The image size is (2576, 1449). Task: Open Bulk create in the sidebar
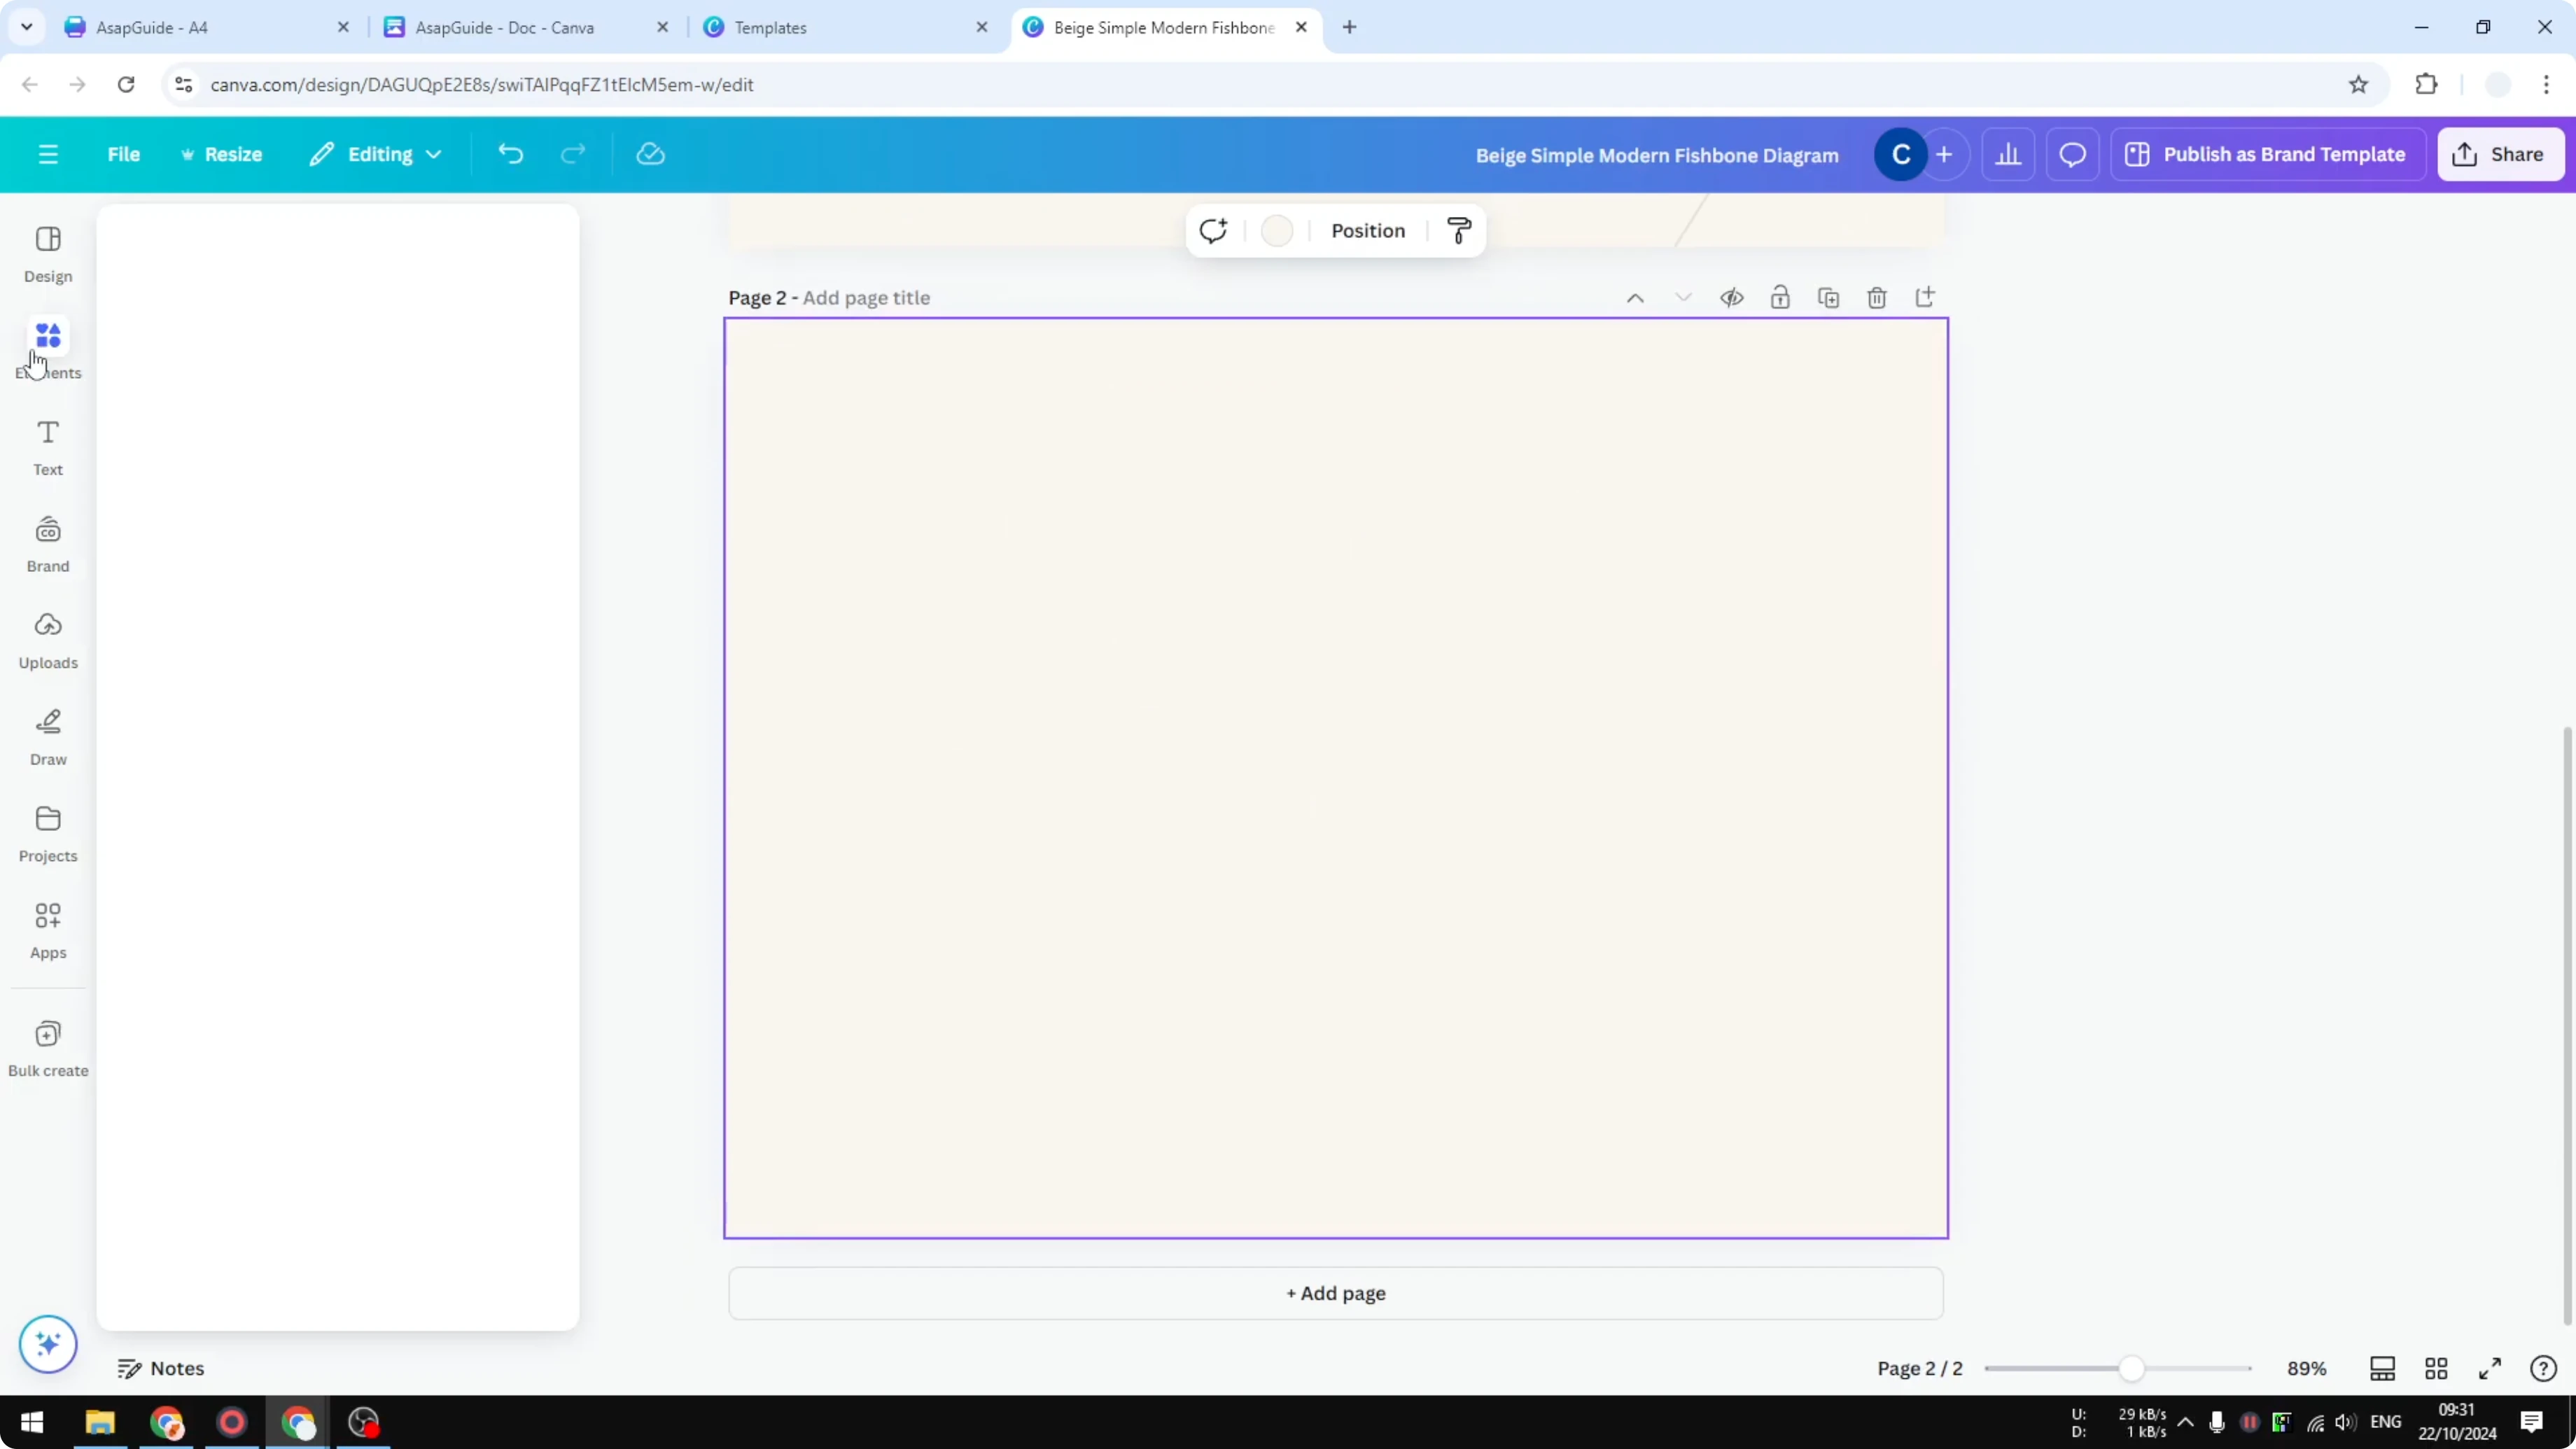[47, 1046]
